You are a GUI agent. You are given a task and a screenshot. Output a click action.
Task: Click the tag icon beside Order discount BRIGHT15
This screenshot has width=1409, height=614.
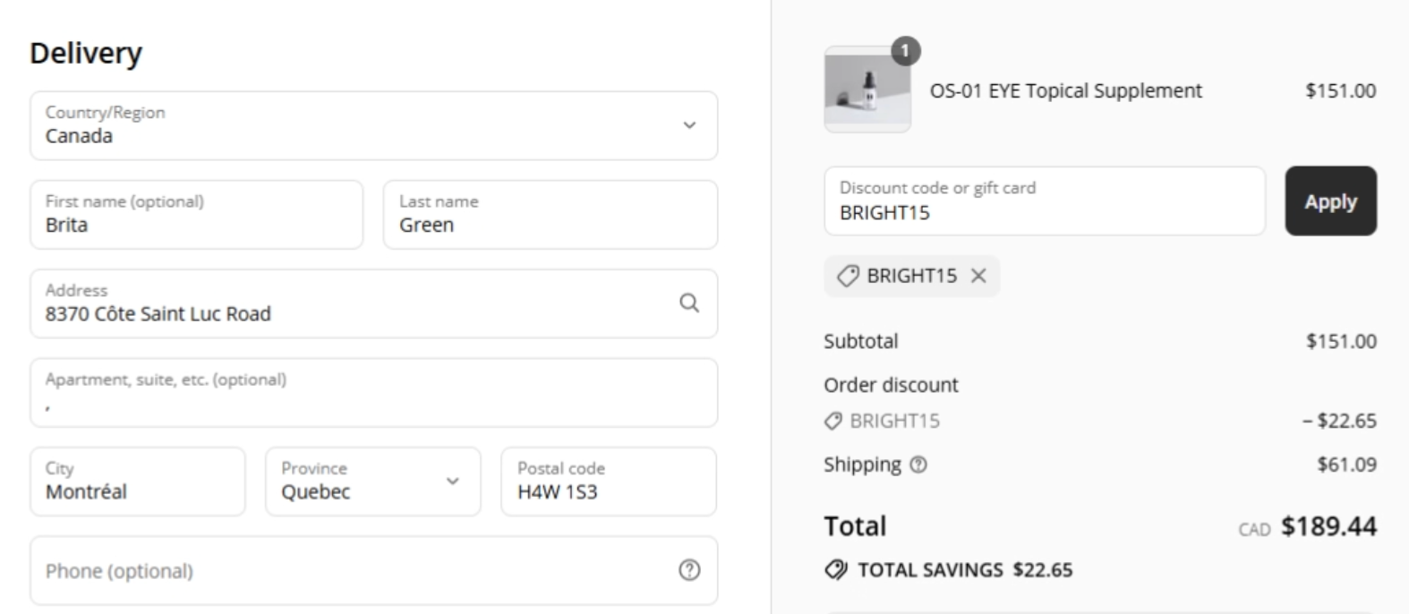point(833,421)
